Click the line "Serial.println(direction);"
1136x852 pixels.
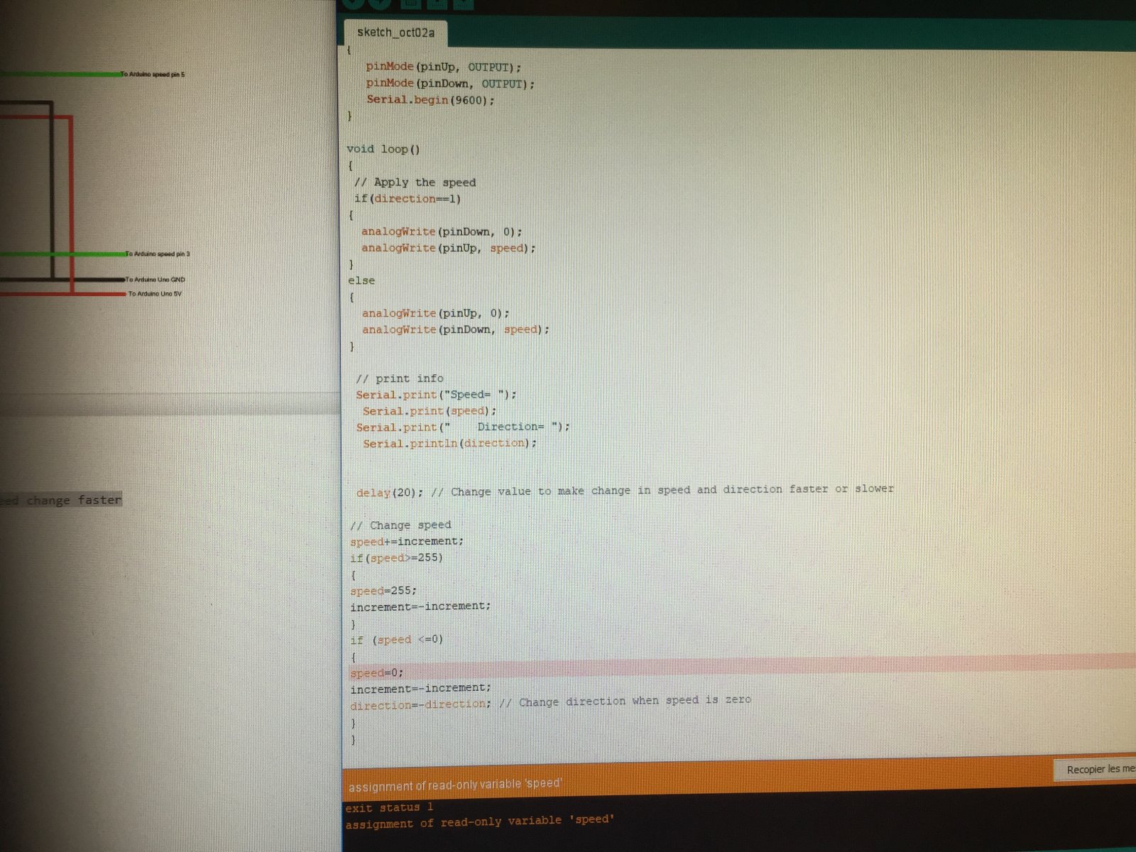pos(450,443)
